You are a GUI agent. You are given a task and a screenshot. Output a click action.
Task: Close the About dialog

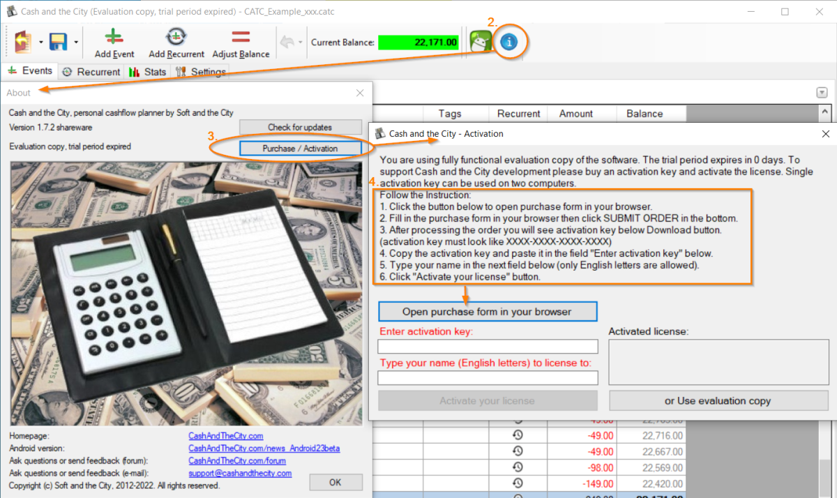coord(360,93)
